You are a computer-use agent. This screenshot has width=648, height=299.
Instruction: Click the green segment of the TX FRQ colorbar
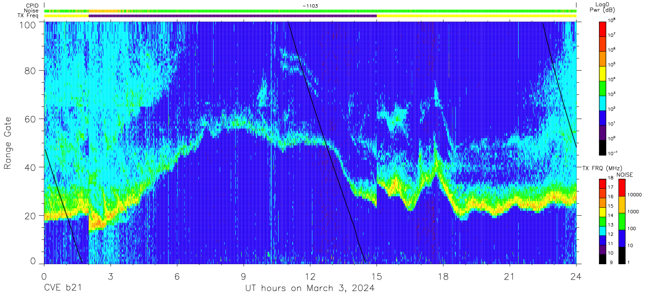pyautogui.click(x=603, y=221)
